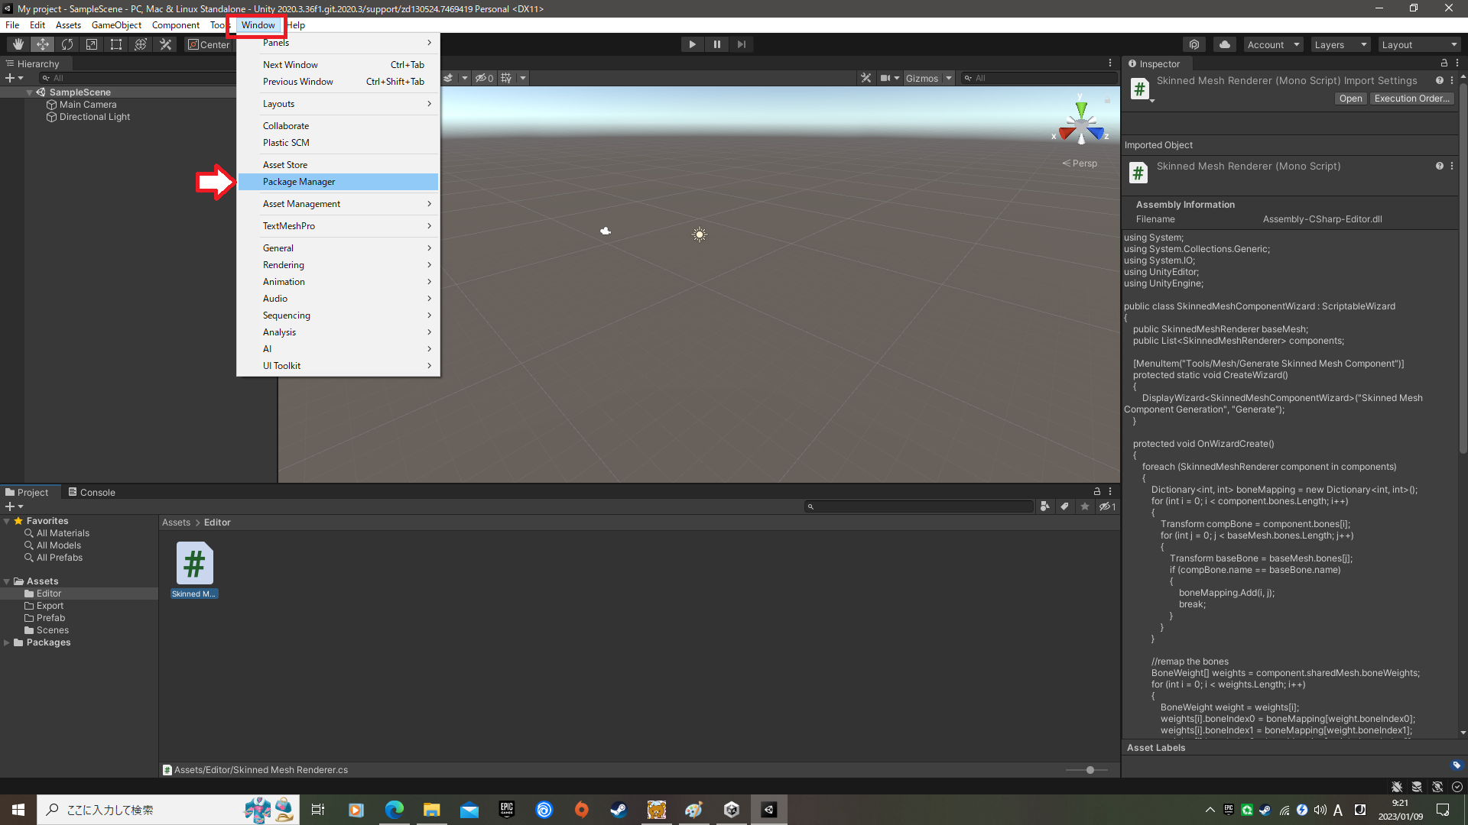Click the Steam icon in taskbar
Image resolution: width=1468 pixels, height=825 pixels.
[x=619, y=810]
